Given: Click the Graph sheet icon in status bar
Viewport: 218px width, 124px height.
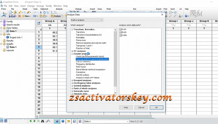Looking at the screenshot, I should (x=74, y=121).
